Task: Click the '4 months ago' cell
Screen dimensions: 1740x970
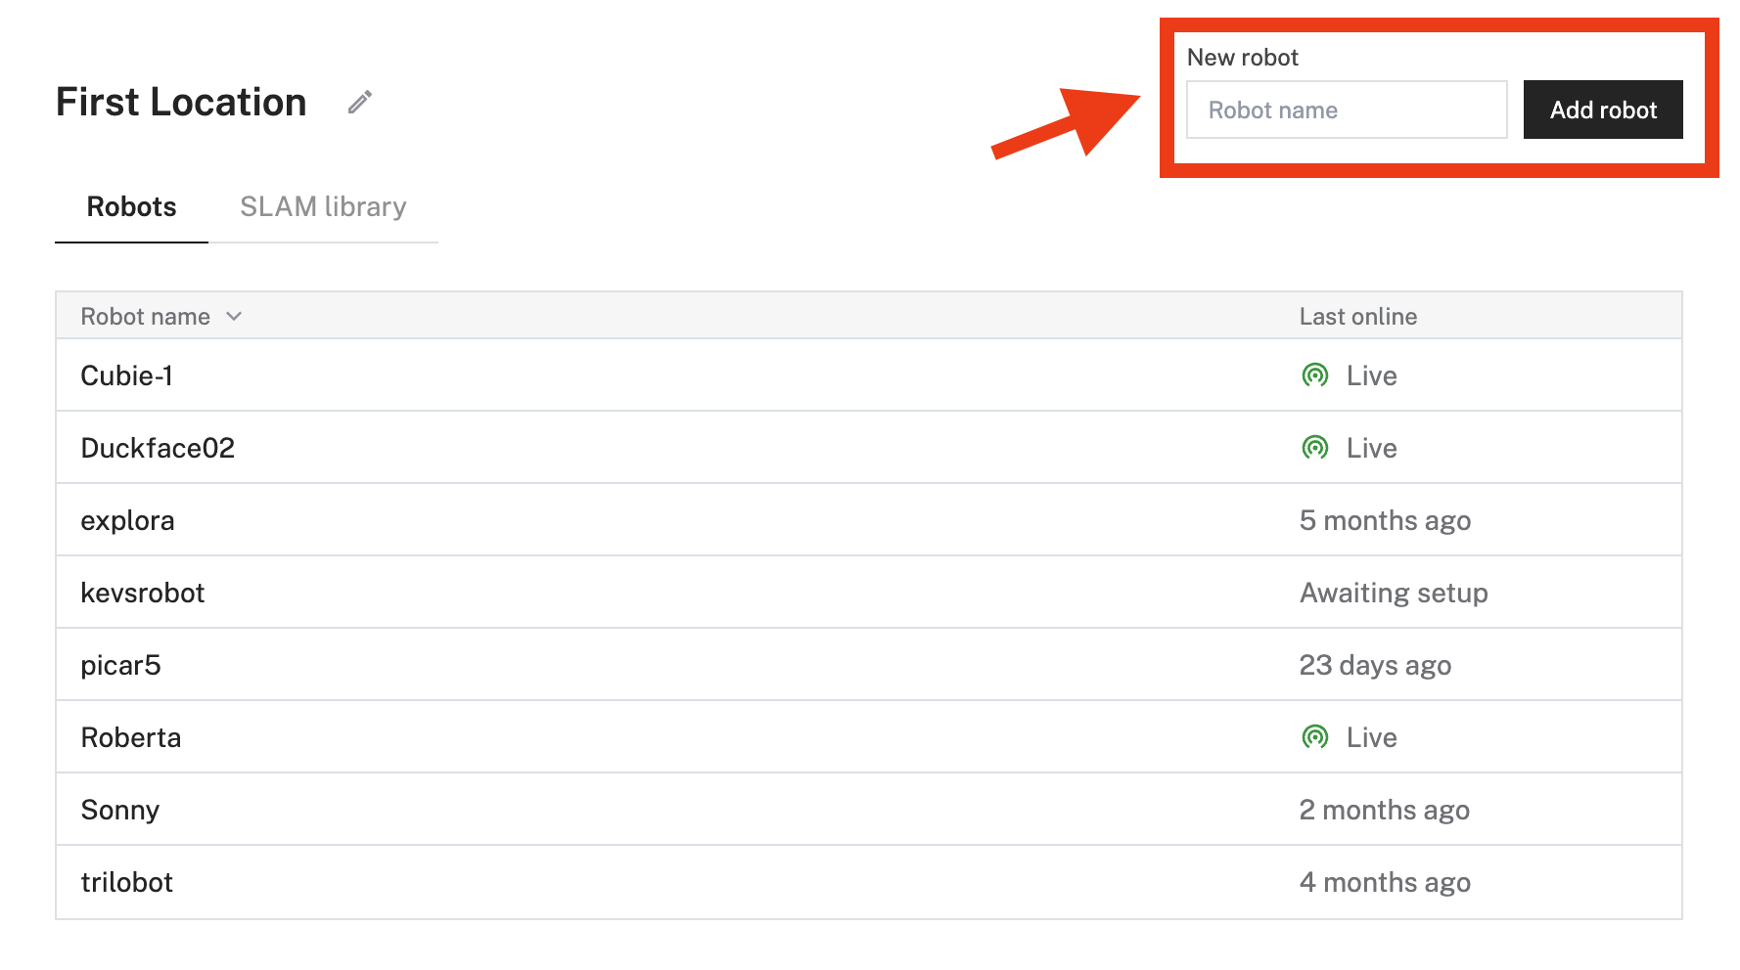Action: pos(1385,883)
